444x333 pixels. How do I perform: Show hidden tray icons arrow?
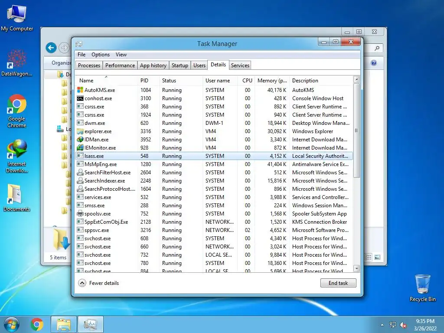pyautogui.click(x=382, y=325)
